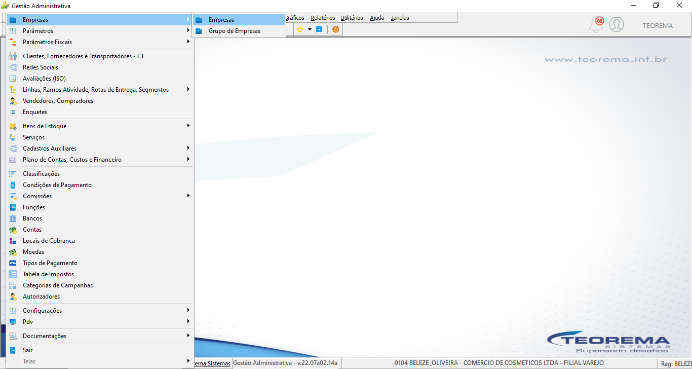Click the Tipos de Pagamento card icon
Viewport: 692px width, 369px height.
point(13,263)
